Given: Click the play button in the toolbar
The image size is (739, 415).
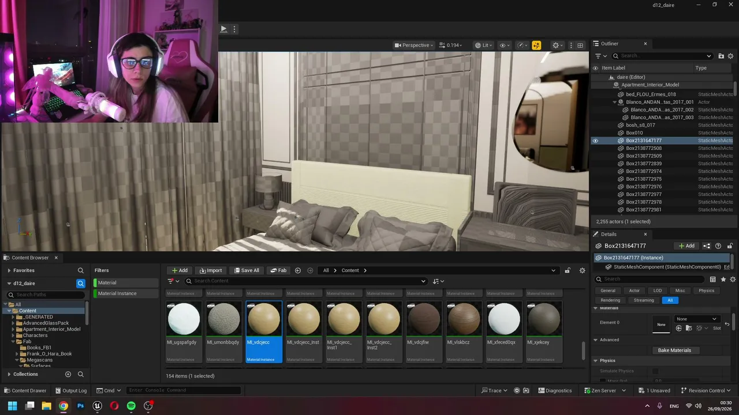Looking at the screenshot, I should tap(223, 29).
